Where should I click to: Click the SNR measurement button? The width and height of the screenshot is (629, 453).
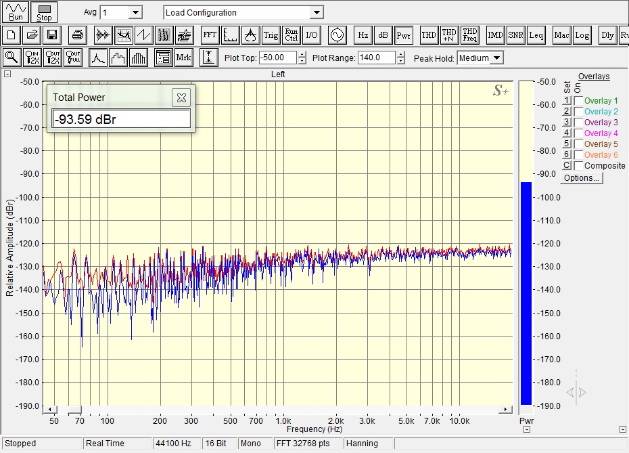[515, 35]
